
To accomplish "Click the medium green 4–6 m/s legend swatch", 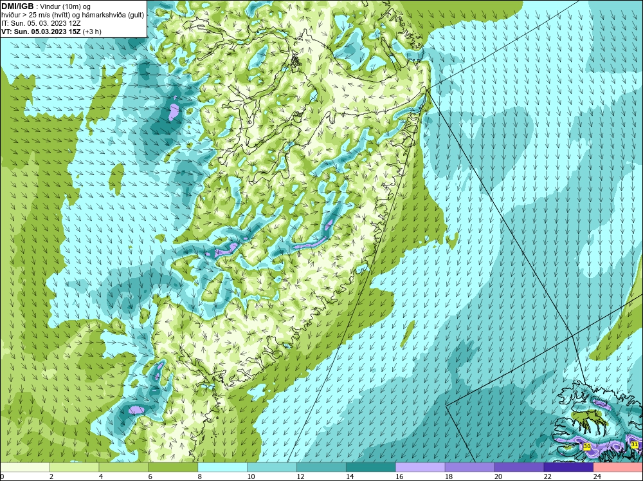I will 123,467.
